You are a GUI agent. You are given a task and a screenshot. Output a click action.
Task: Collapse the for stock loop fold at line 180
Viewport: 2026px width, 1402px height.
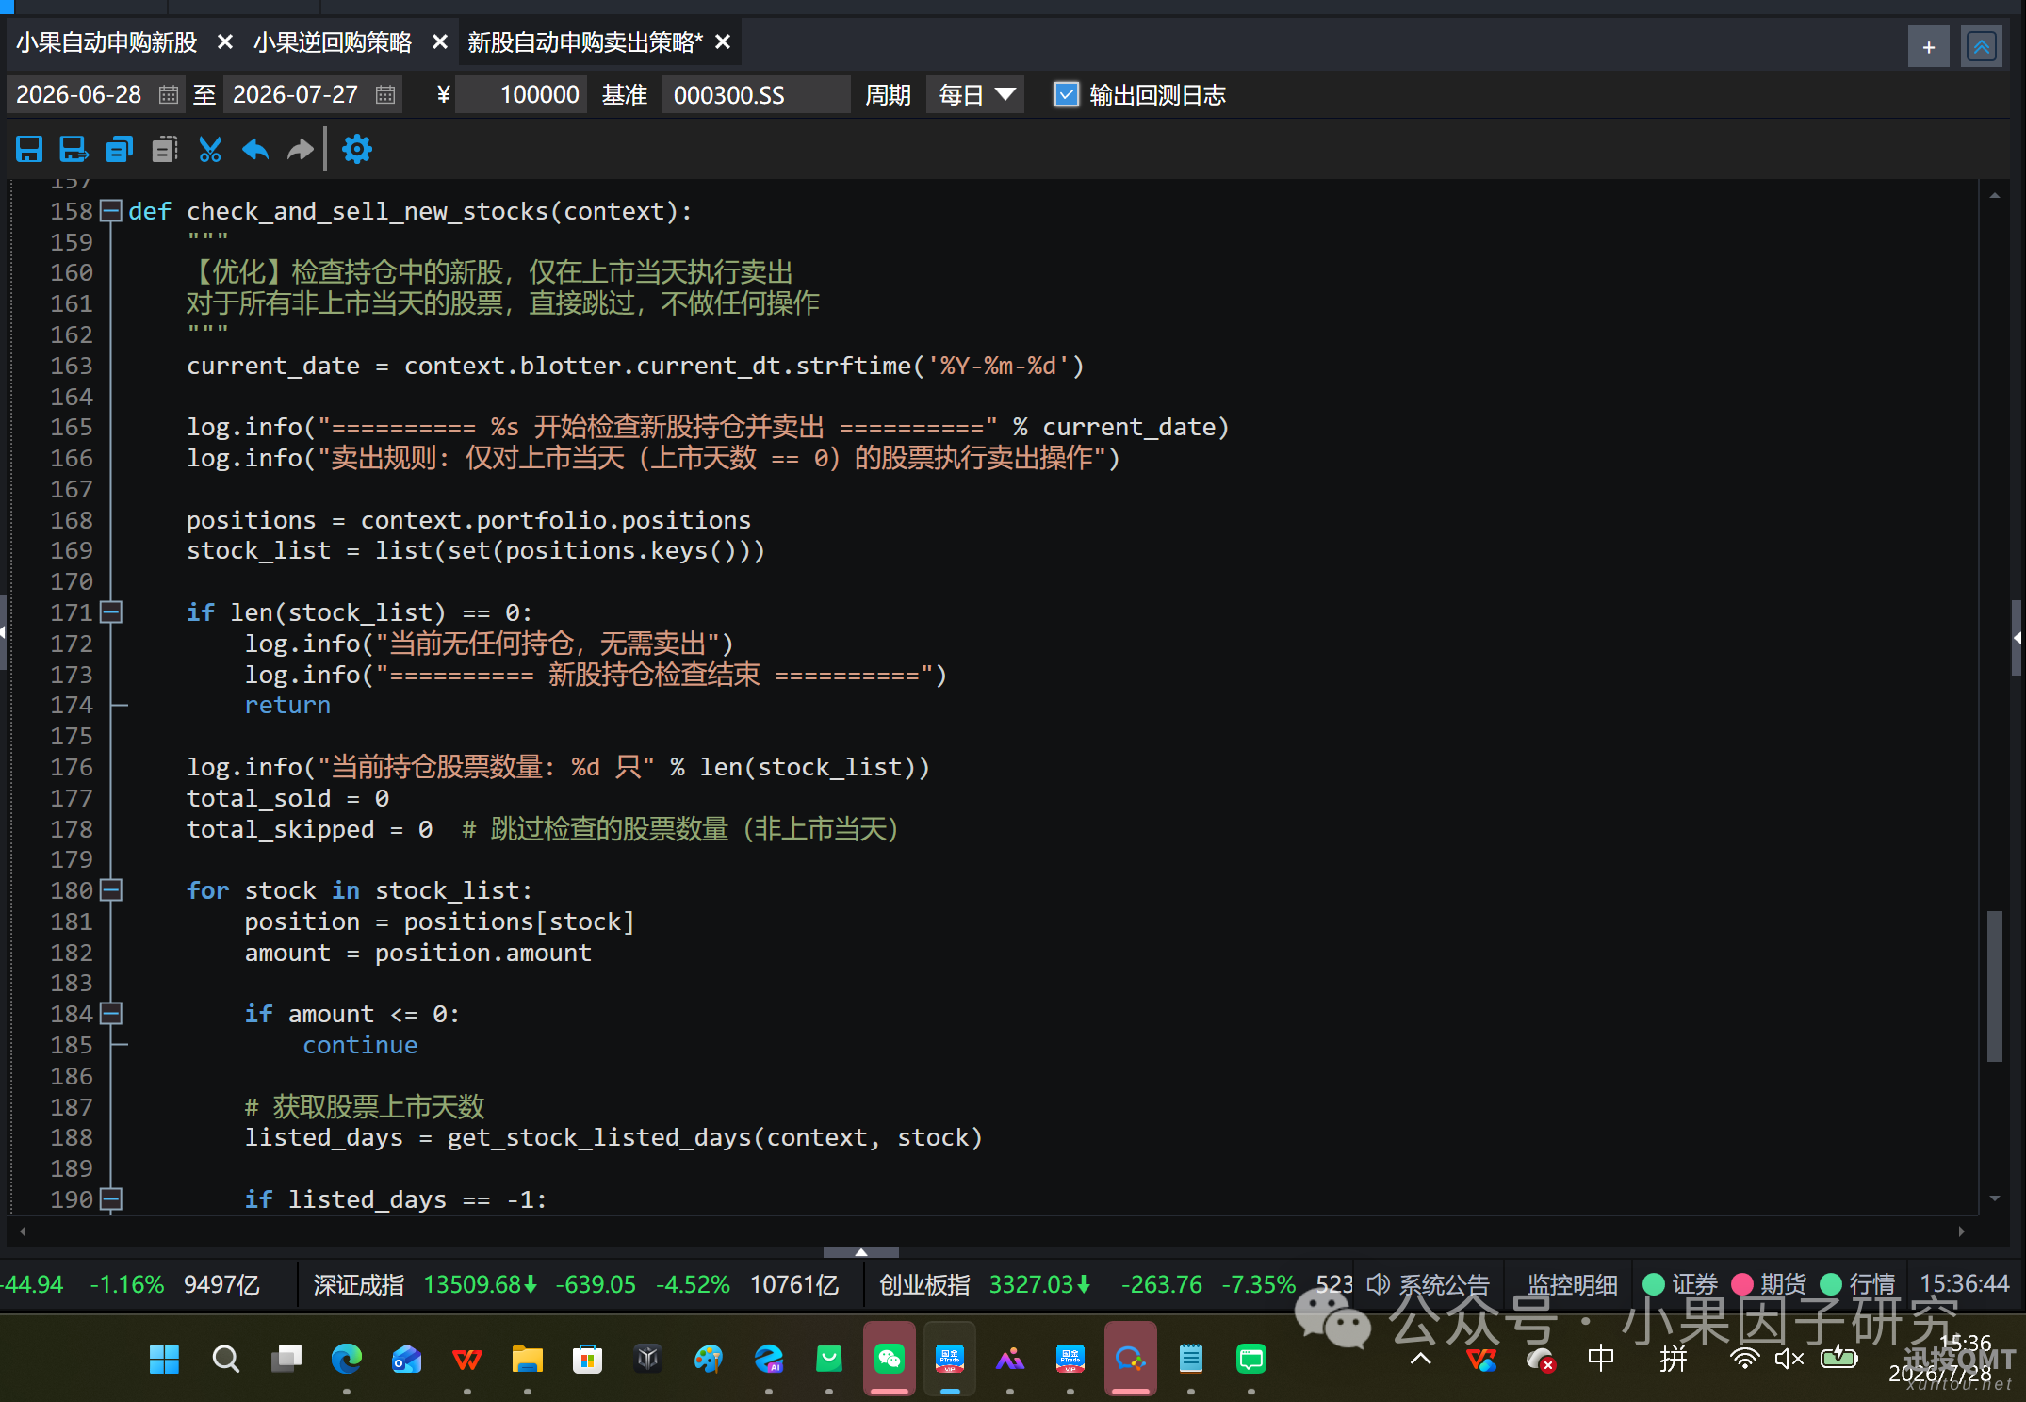(111, 890)
